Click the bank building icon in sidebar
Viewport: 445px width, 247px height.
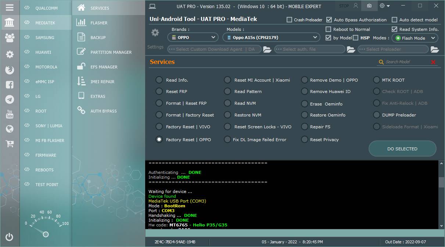pos(10,23)
